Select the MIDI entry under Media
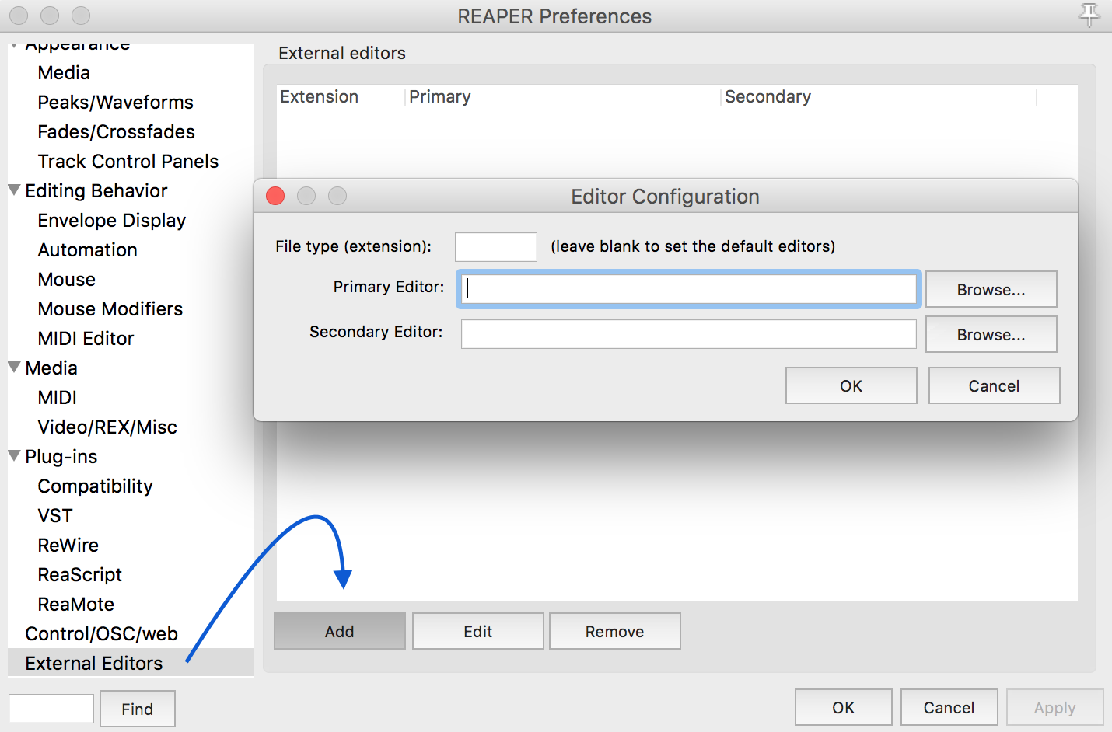Viewport: 1112px width, 732px height. click(x=58, y=398)
